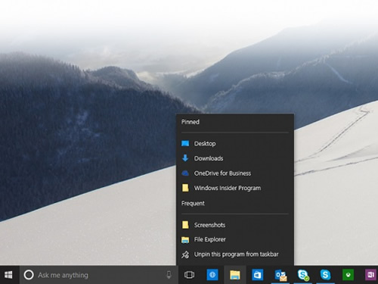Click the unpin pushpin icon
Image resolution: width=378 pixels, height=284 pixels.
[x=185, y=254]
